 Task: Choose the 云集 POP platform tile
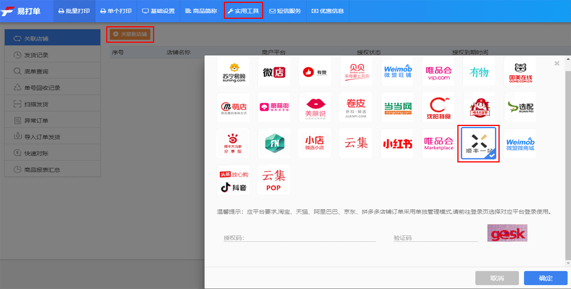pyautogui.click(x=274, y=180)
